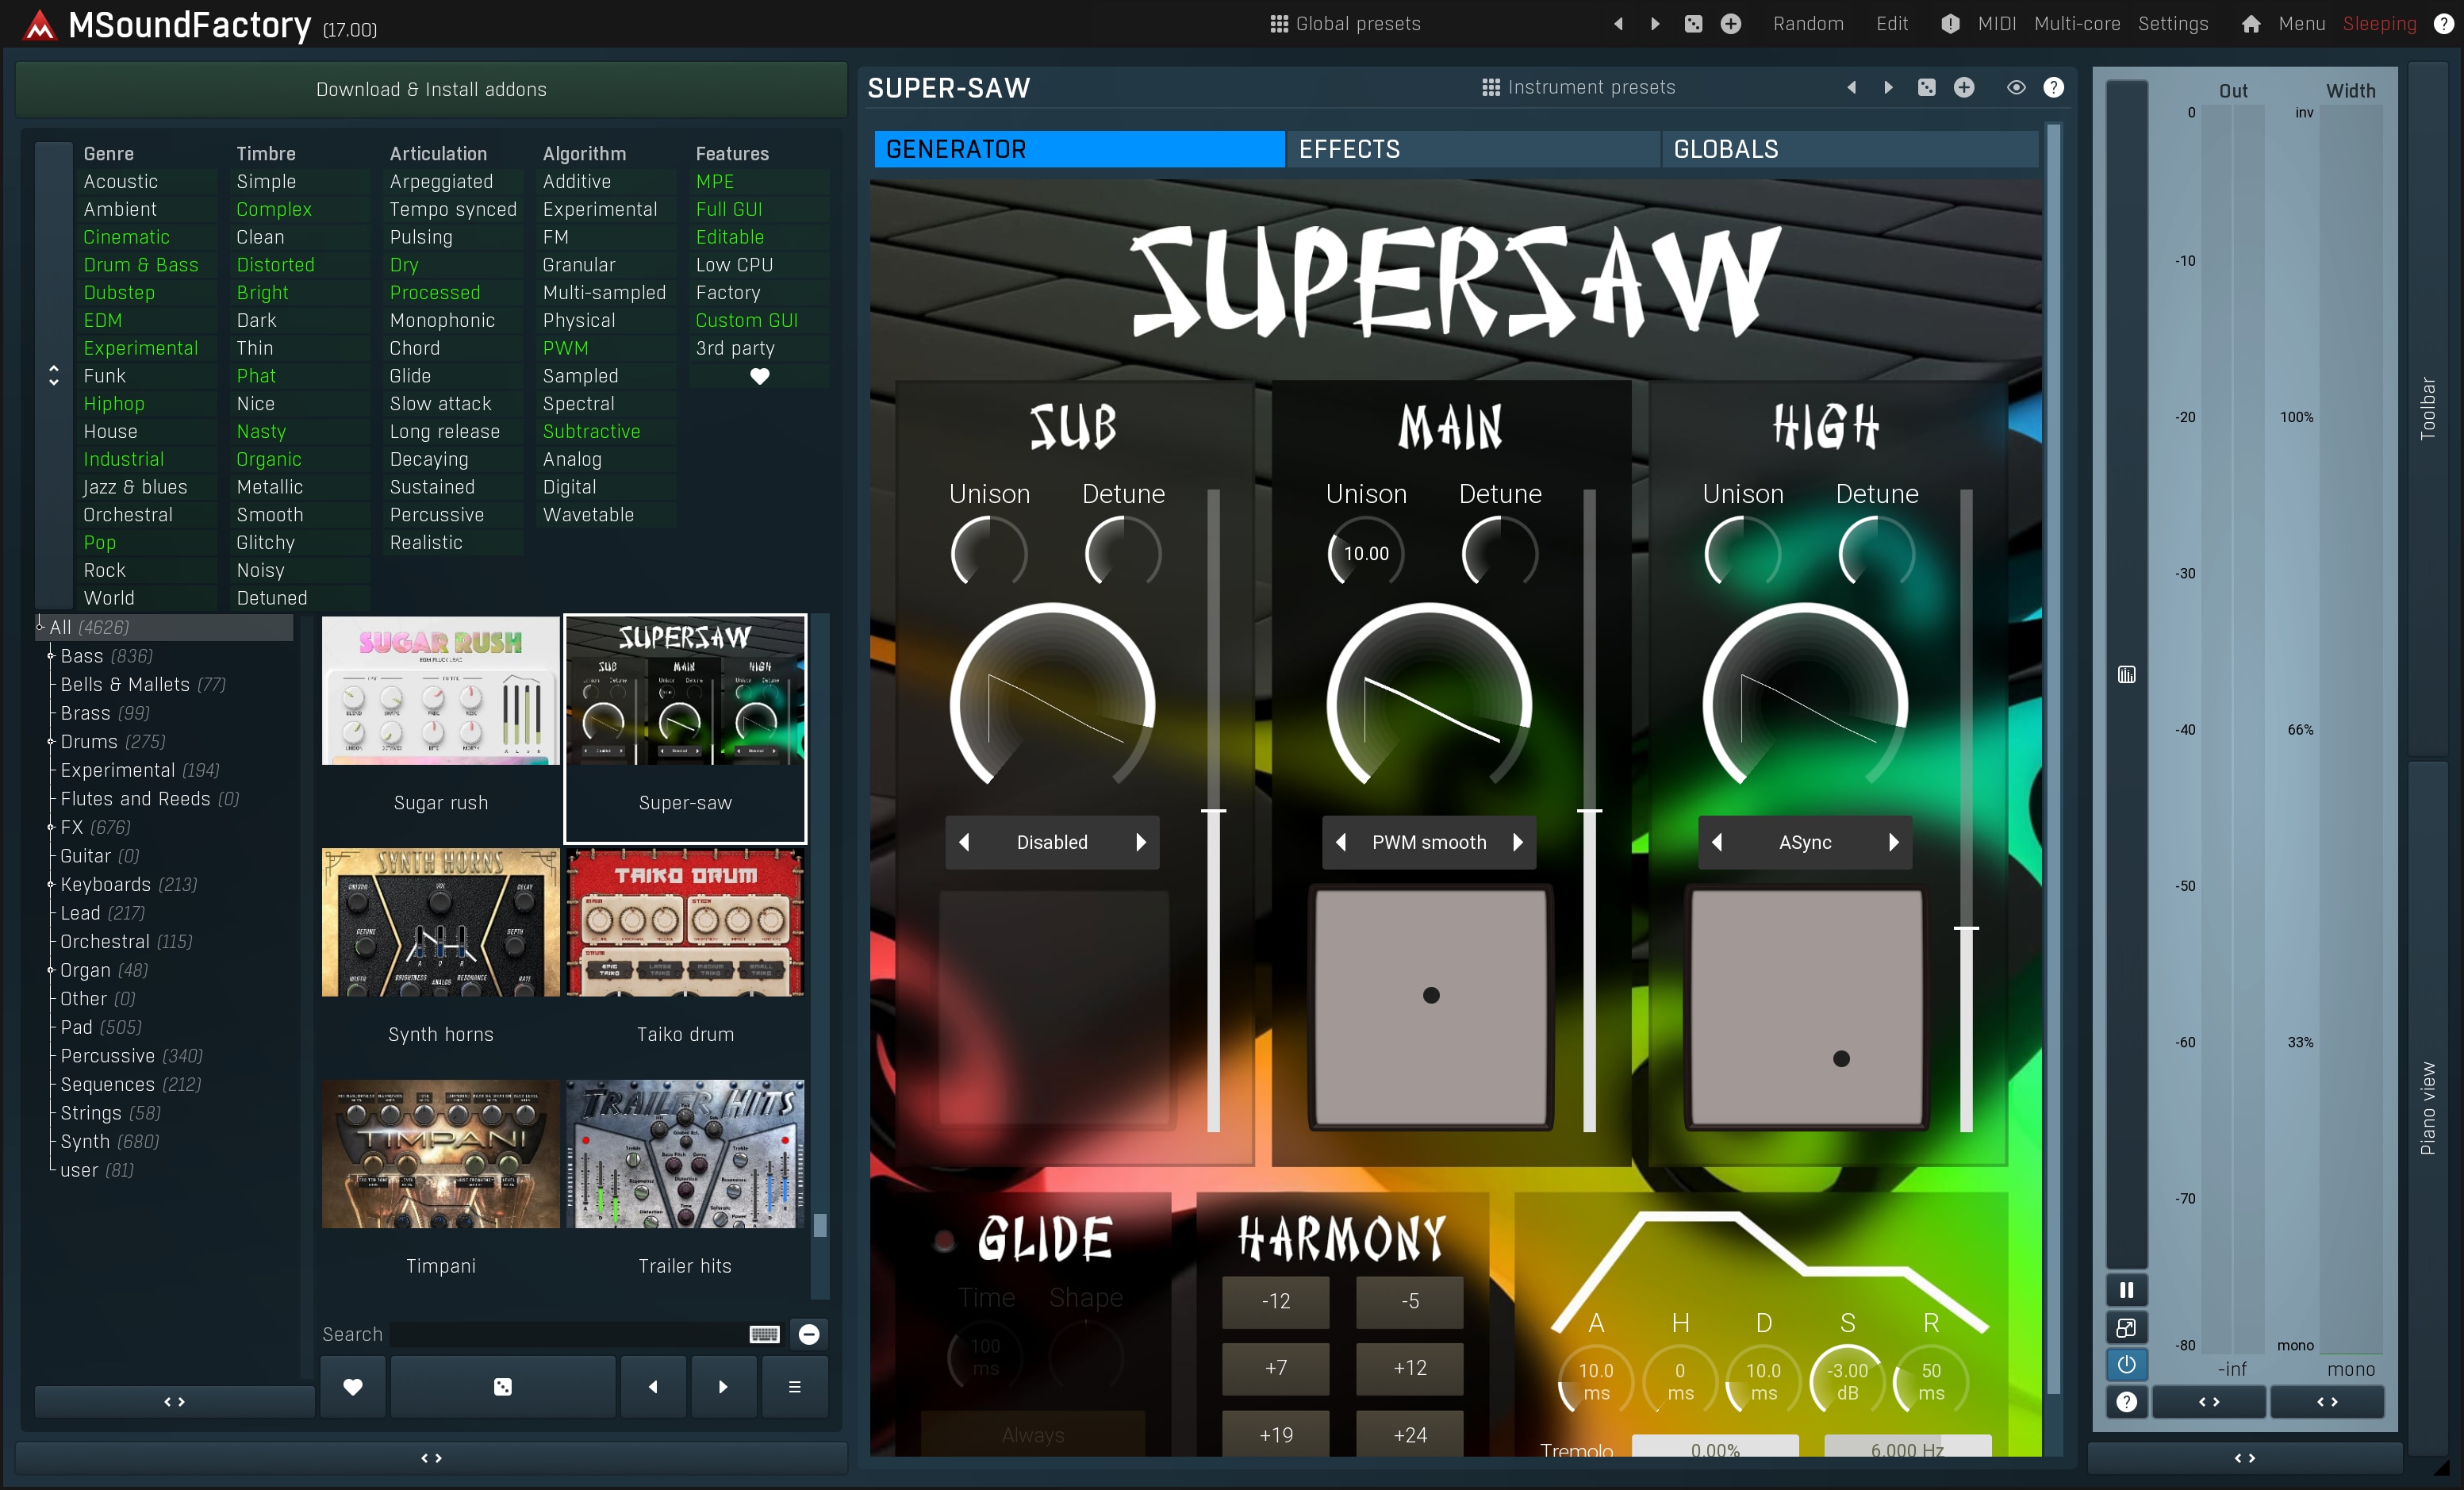Select the Taiko drum preset thumbnail

click(x=685, y=923)
